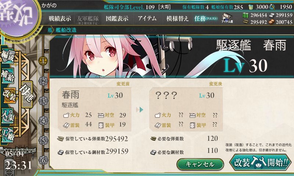Open the 補給 resupply icon

pos(8,75)
